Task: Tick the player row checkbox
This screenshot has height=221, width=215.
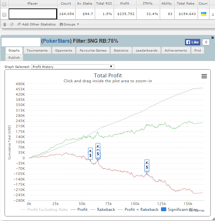Action: click(x=4, y=14)
